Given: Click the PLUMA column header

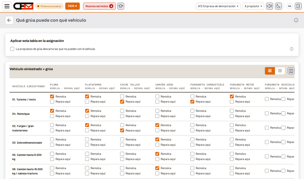Looking at the screenshot, I should (x=54, y=85).
